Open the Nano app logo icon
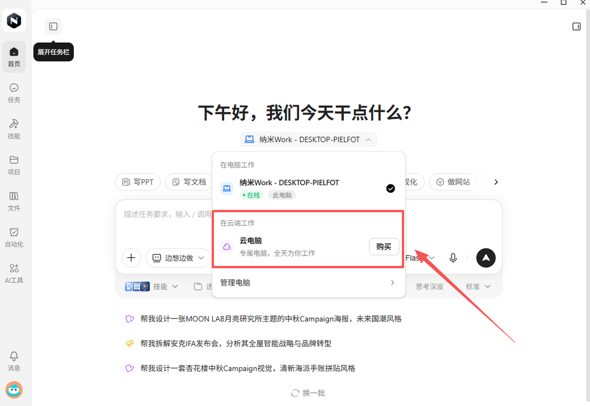The height and width of the screenshot is (406, 590). point(14,21)
